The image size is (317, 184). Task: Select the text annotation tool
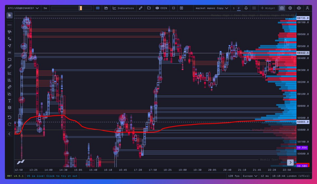10,101
